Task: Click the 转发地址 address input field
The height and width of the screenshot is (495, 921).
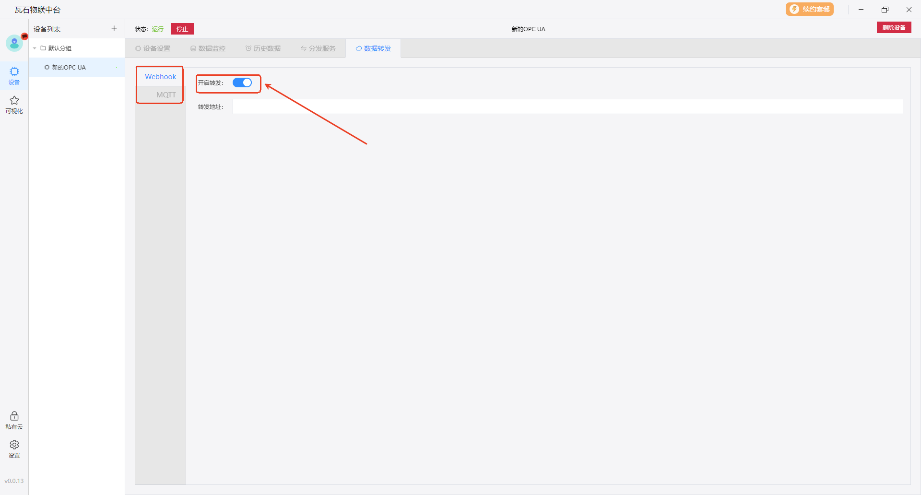Action: coord(567,106)
